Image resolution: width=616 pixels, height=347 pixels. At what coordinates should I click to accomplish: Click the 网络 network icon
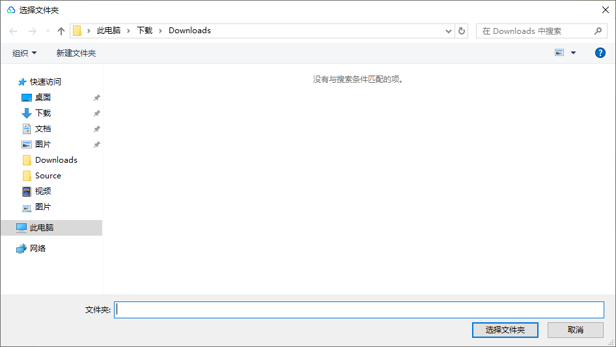coord(21,249)
